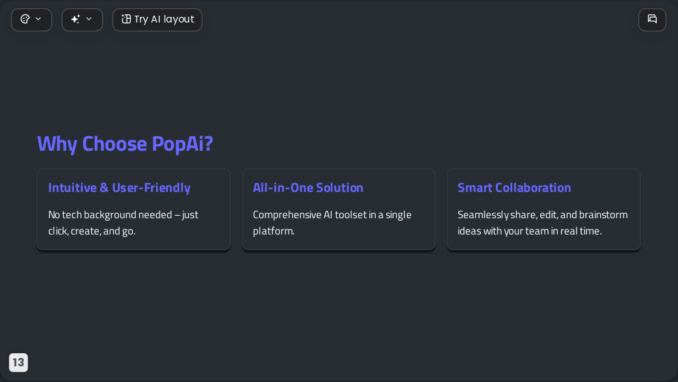Screen dimensions: 678x382
Task: Select the slide number 13 badge
Action: tap(19, 363)
